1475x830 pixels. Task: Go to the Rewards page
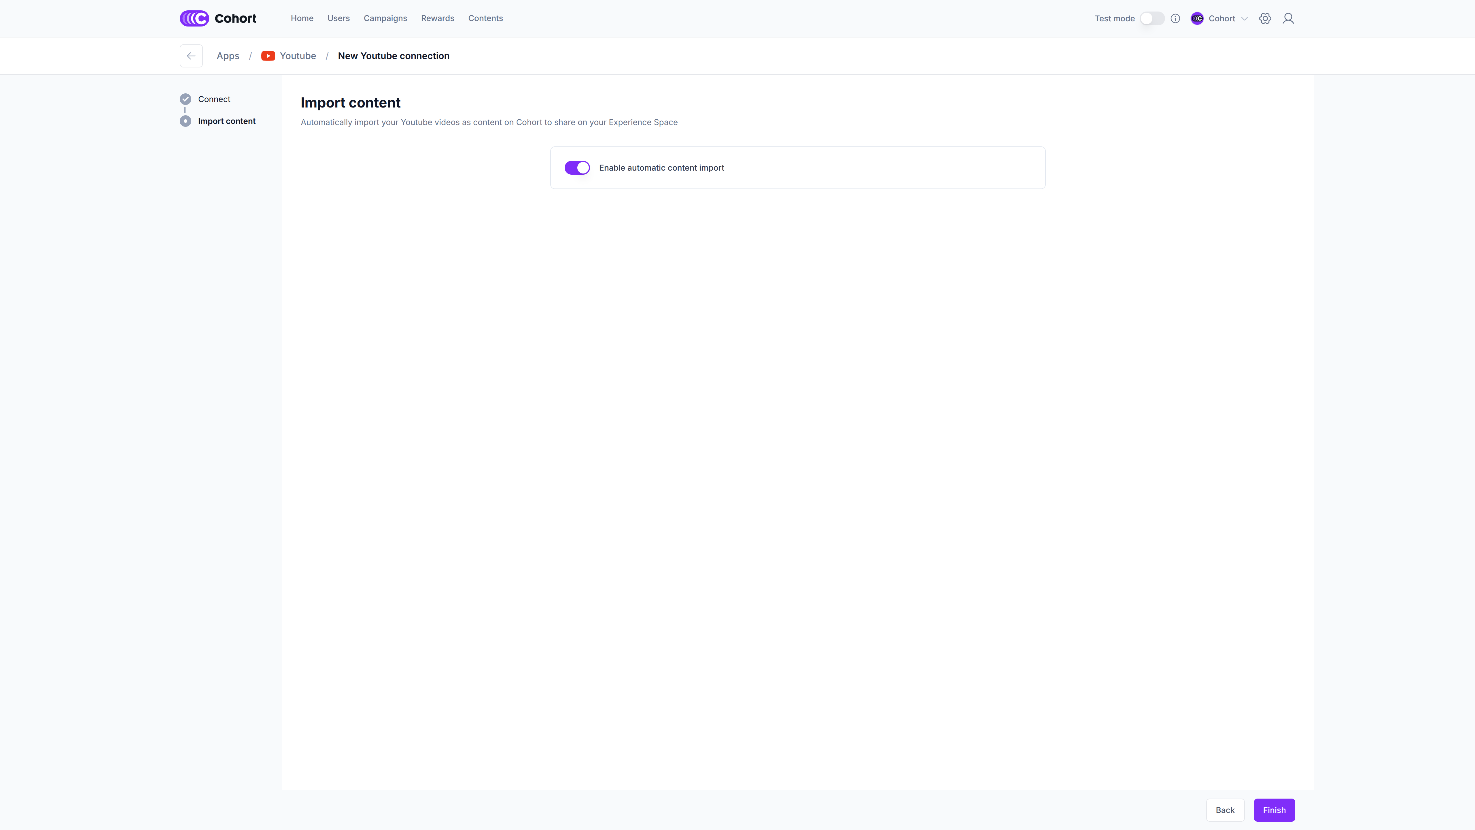pos(438,18)
